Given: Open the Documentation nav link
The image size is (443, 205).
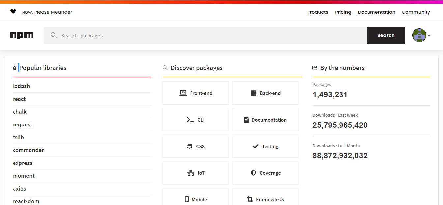Looking at the screenshot, I should click(376, 12).
